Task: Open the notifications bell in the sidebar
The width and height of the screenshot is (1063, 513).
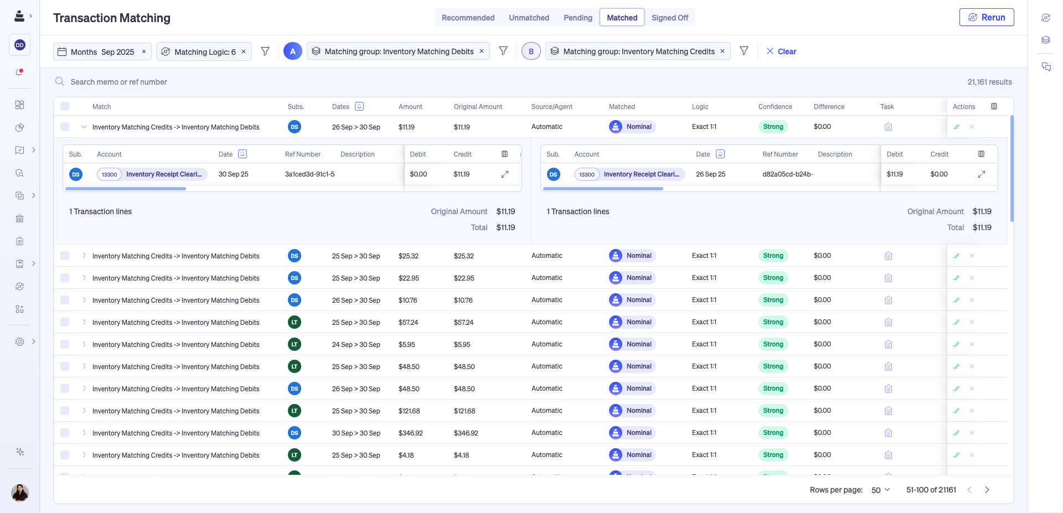Action: pyautogui.click(x=19, y=71)
